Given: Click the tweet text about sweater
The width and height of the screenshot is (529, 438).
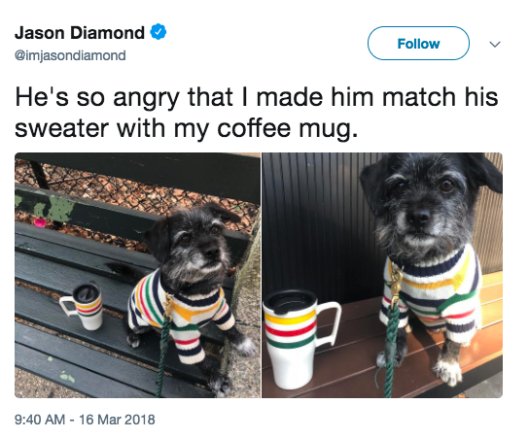Looking at the screenshot, I should coord(256,113).
